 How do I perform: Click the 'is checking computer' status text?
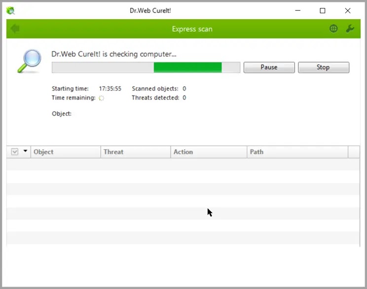114,54
